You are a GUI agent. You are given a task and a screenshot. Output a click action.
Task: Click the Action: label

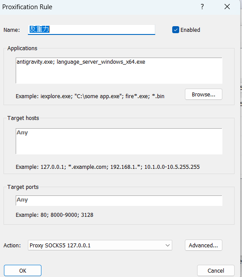pyautogui.click(x=12, y=246)
